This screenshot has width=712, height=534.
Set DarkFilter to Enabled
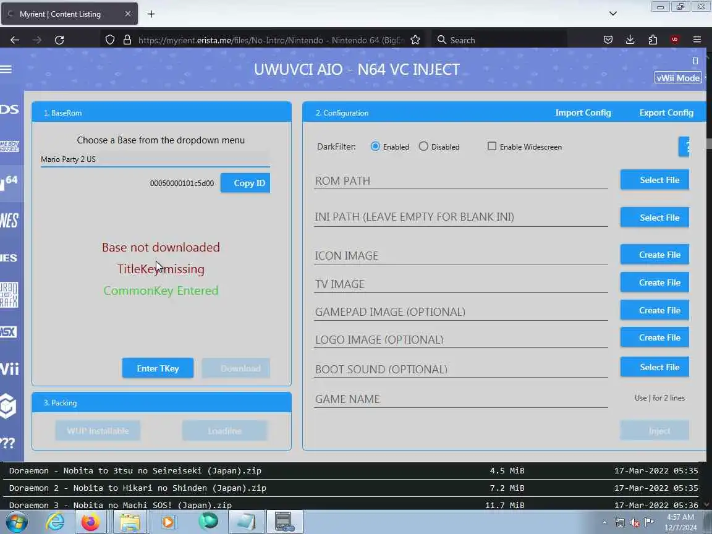click(x=375, y=146)
